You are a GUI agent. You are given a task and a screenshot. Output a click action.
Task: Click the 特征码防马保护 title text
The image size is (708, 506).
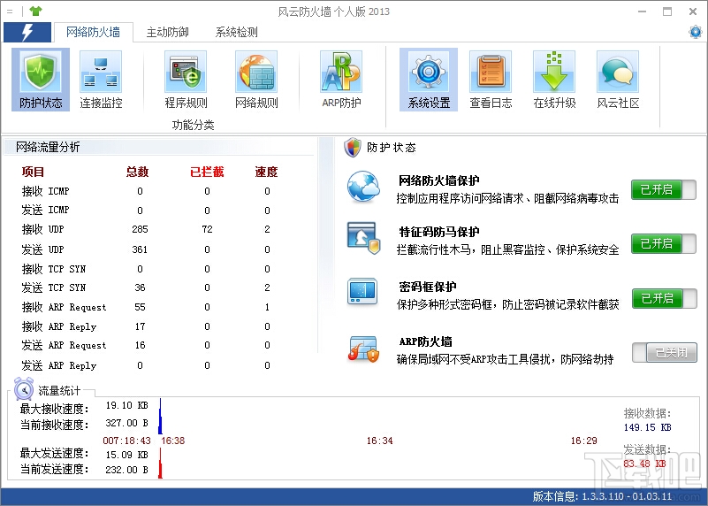click(439, 232)
